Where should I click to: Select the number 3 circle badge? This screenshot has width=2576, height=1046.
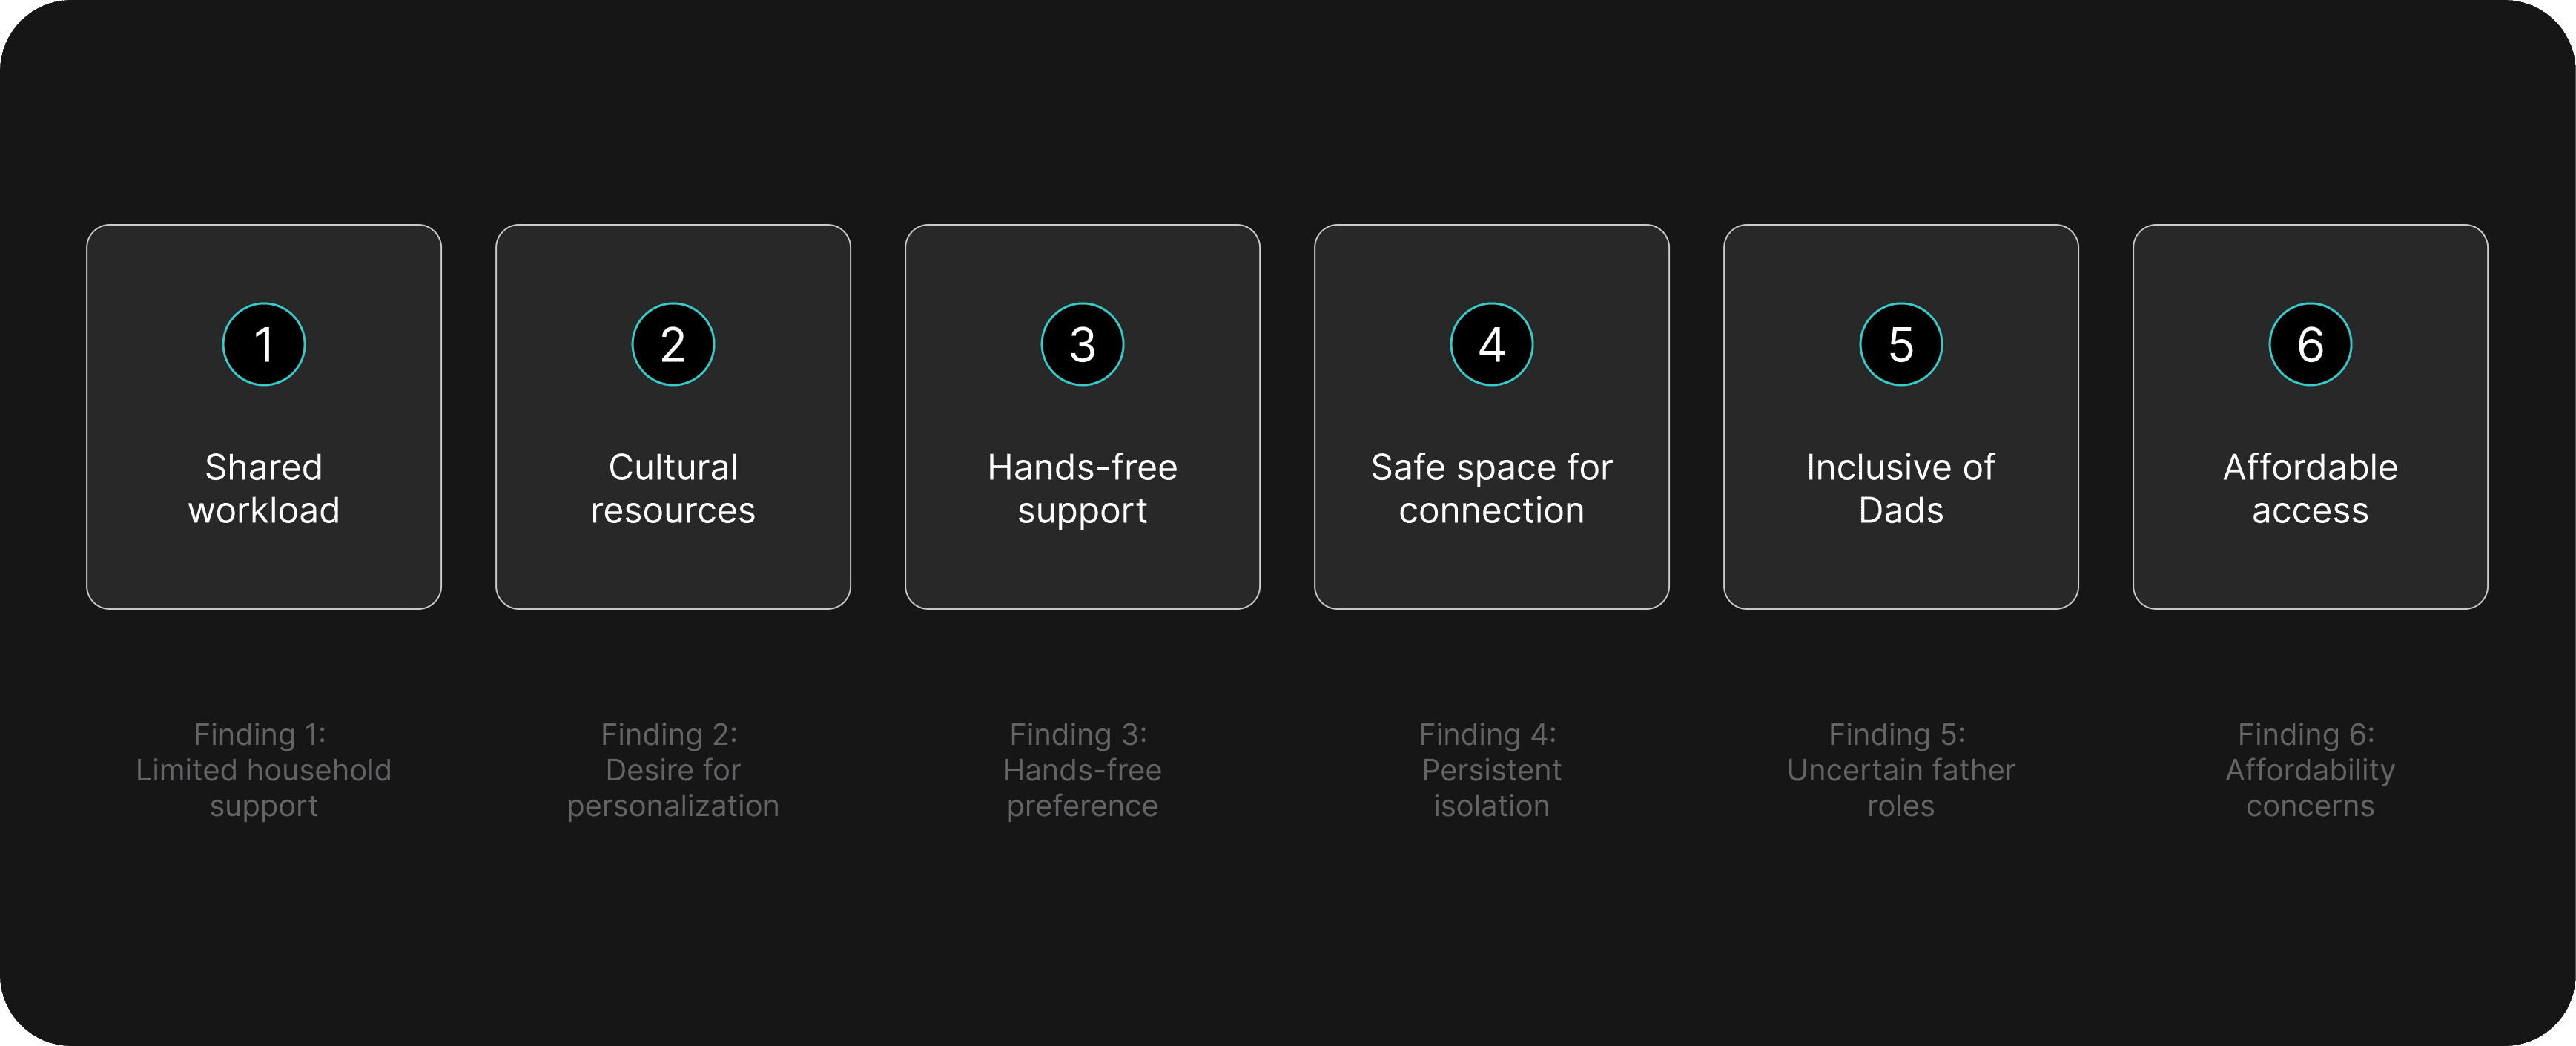(1082, 344)
